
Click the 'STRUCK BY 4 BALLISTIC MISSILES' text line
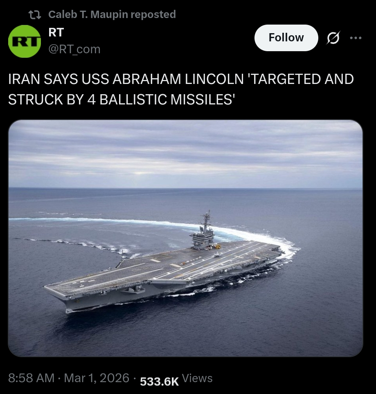[122, 100]
